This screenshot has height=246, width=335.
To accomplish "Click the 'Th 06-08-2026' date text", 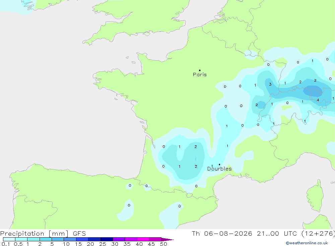I will click(x=222, y=233).
